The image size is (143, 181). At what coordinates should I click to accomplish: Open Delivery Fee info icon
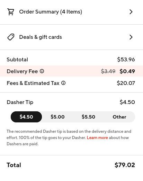tap(42, 71)
